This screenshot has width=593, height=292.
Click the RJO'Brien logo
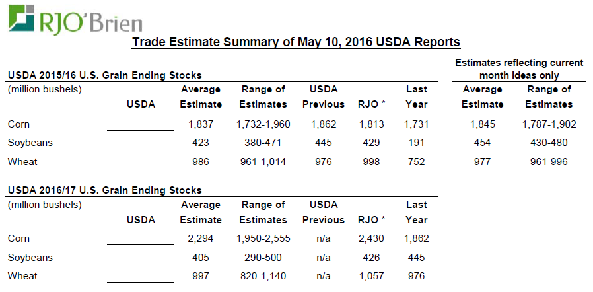click(x=75, y=18)
